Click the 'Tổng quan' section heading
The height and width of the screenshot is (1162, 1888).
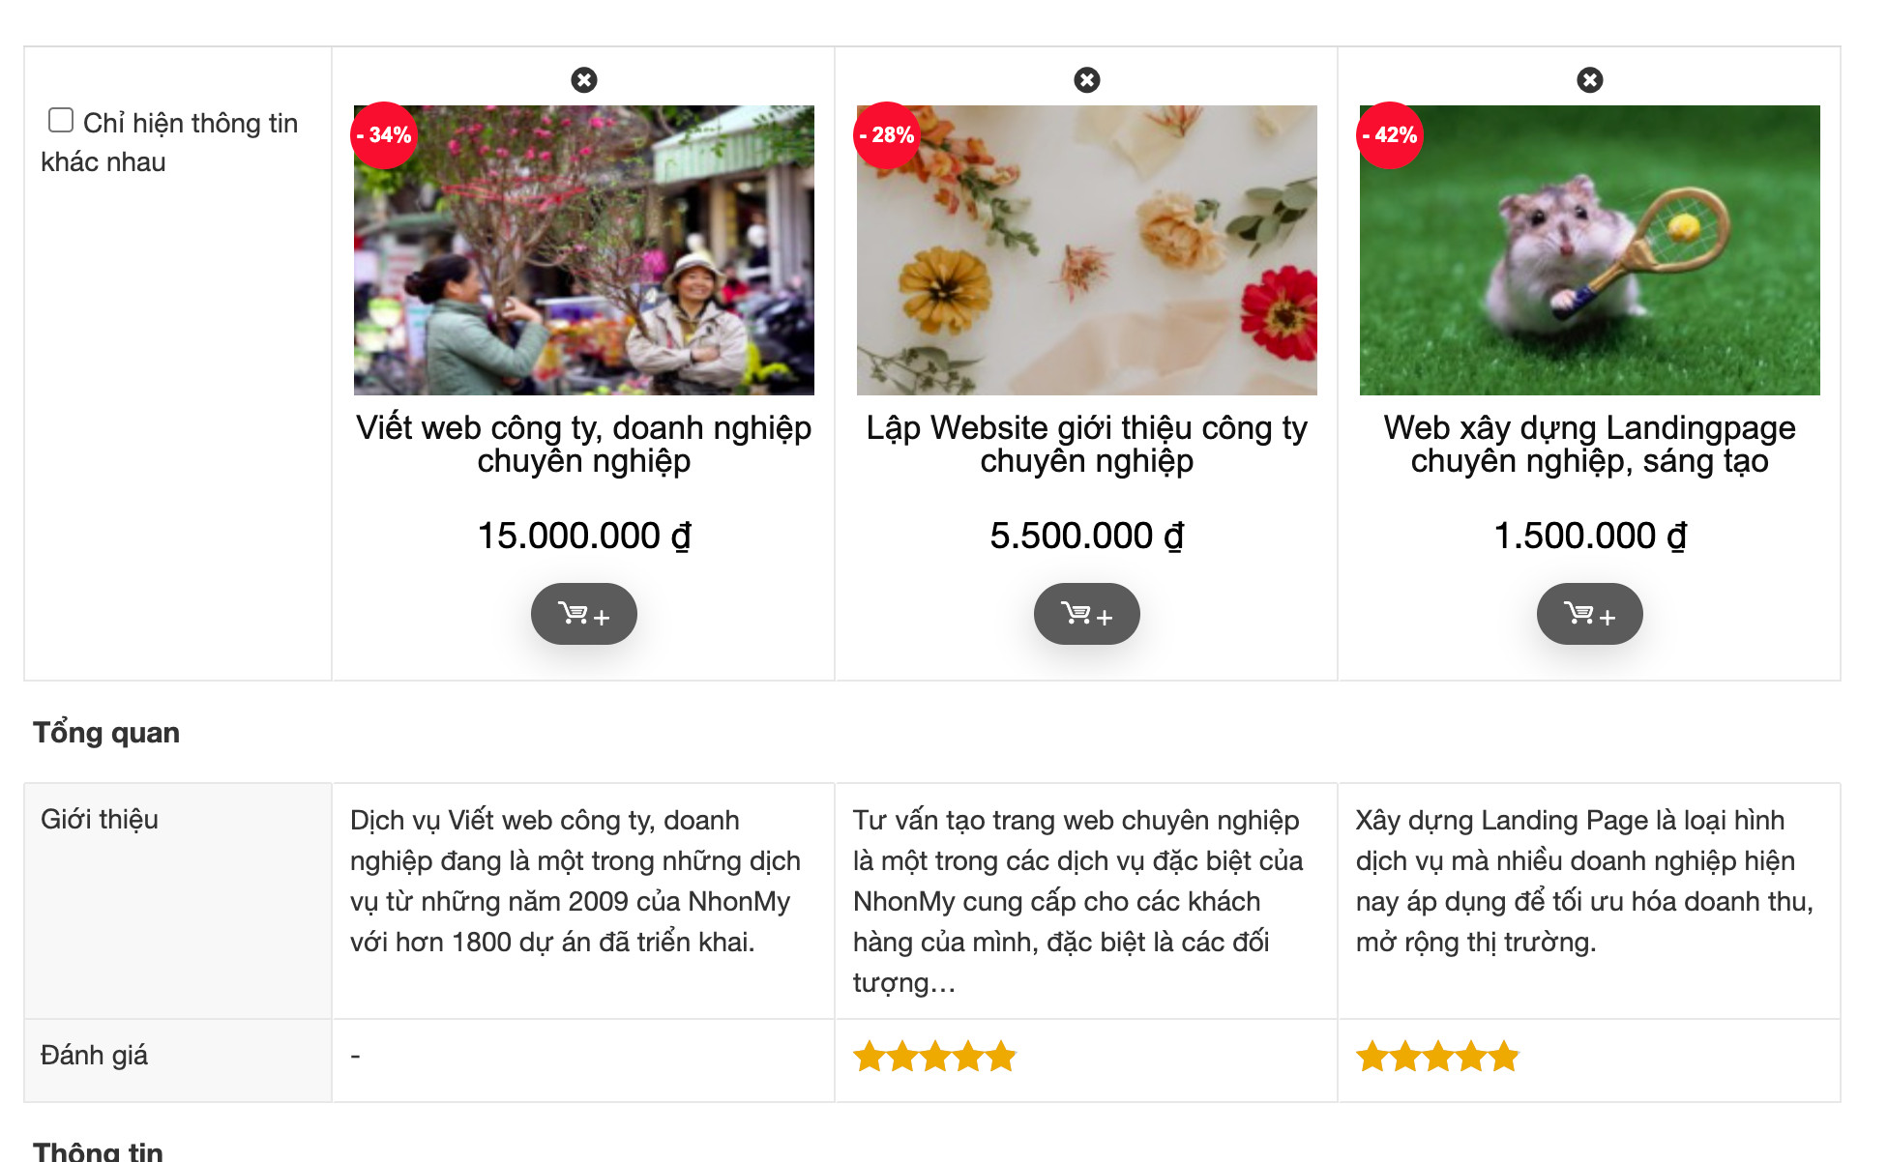click(x=106, y=733)
